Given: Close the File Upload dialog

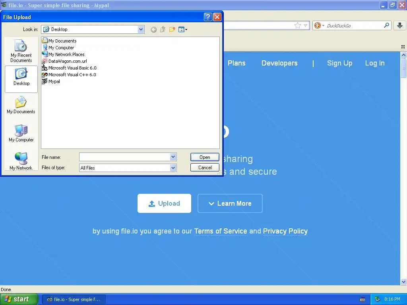Looking at the screenshot, I should pyautogui.click(x=217, y=17).
